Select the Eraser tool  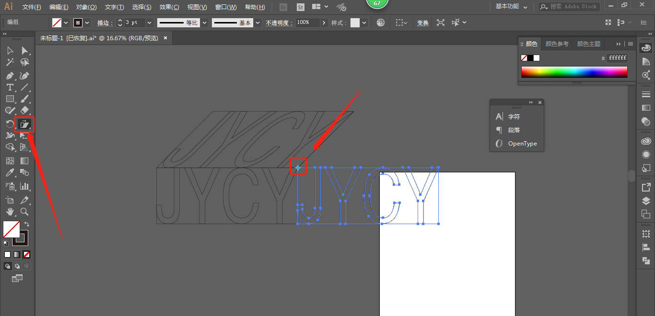pos(25,111)
